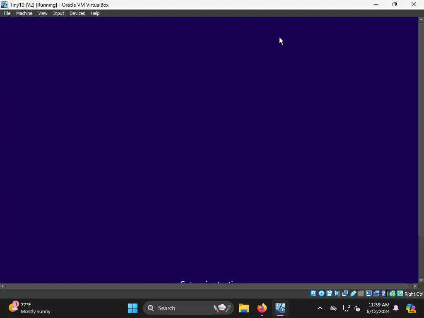Image resolution: width=424 pixels, height=318 pixels.
Task: Close the VirtualBox window
Action: [x=414, y=4]
